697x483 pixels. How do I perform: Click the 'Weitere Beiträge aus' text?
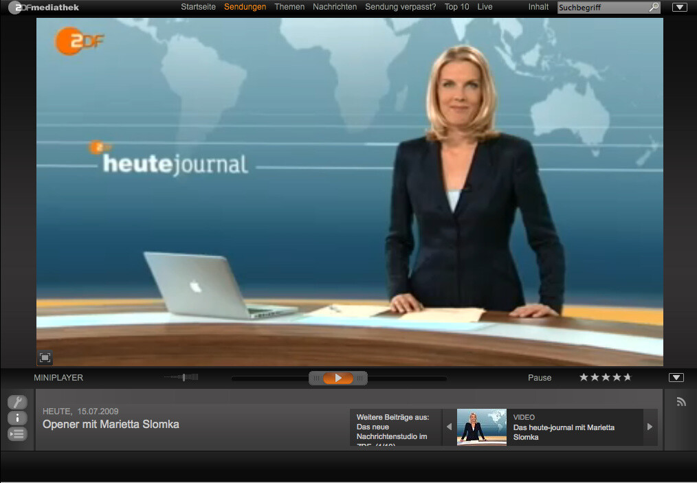(x=392, y=417)
